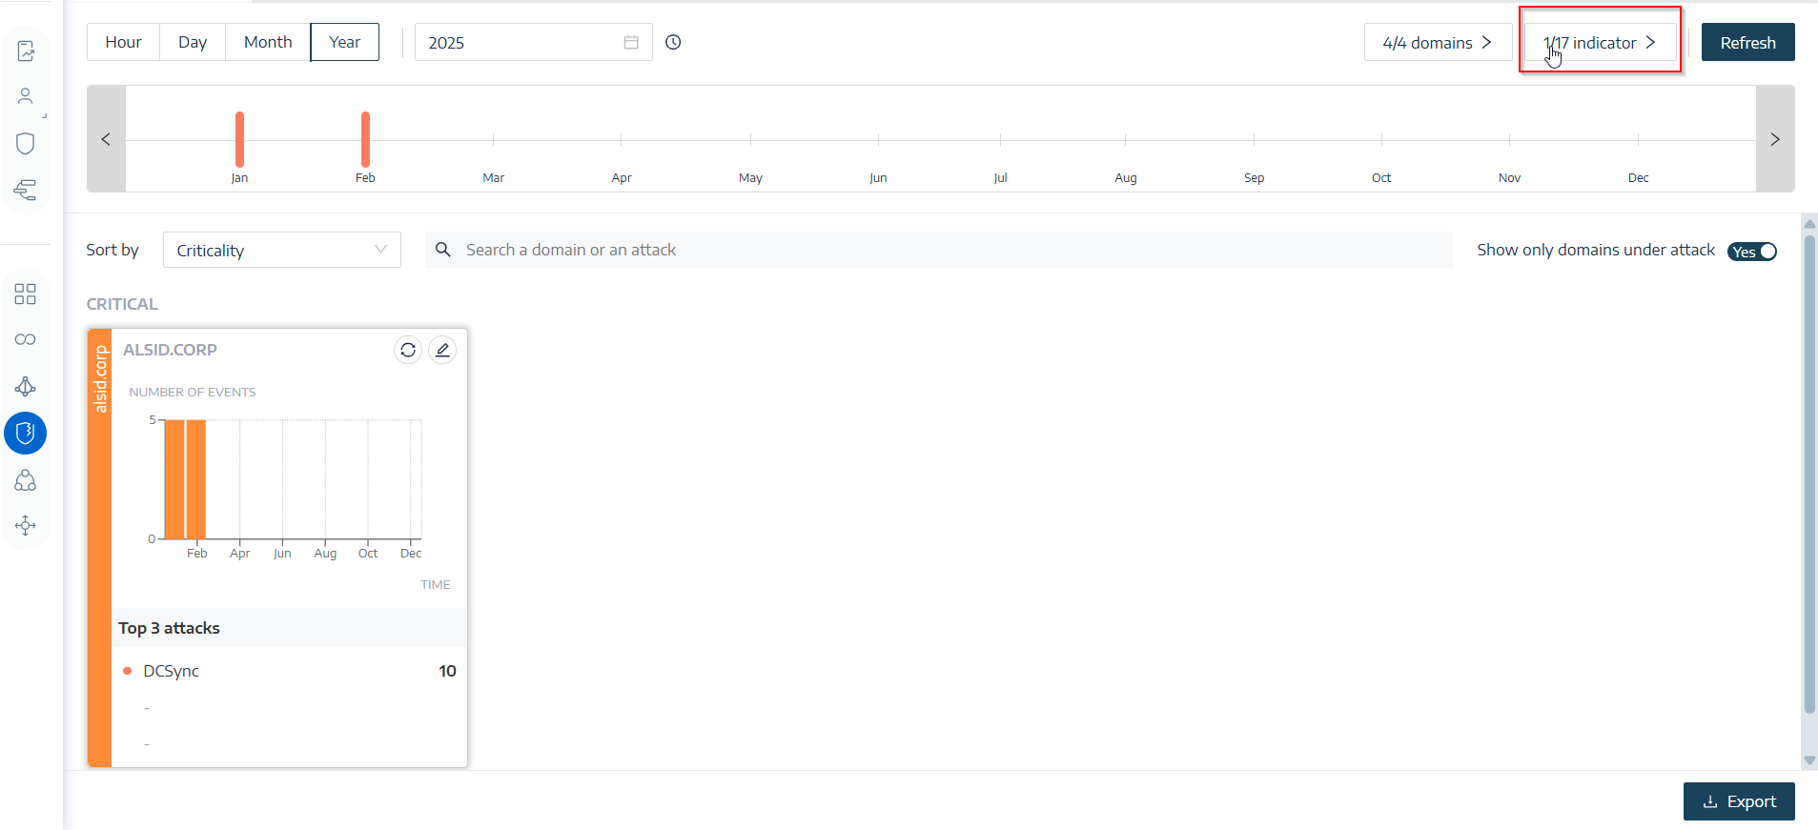This screenshot has height=830, width=1818.
Task: Click the infinity icon in left sidebar
Action: click(x=26, y=340)
